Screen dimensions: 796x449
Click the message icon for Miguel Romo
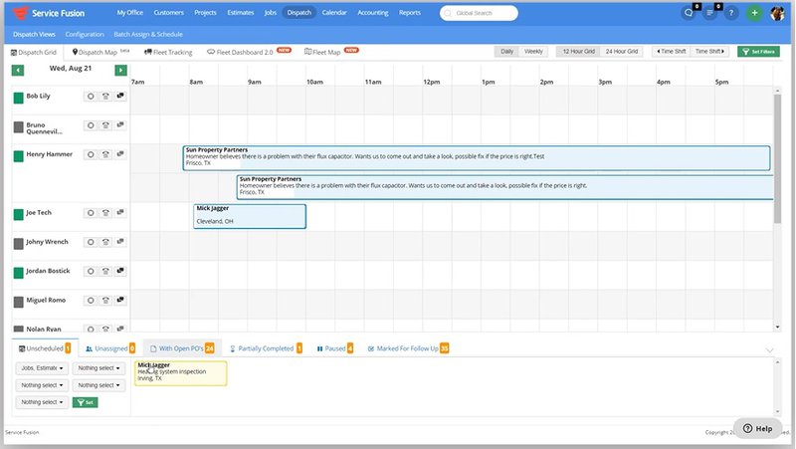120,301
